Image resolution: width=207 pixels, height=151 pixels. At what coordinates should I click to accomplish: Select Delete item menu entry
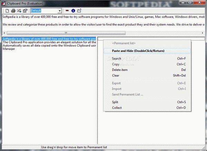click(x=147, y=70)
